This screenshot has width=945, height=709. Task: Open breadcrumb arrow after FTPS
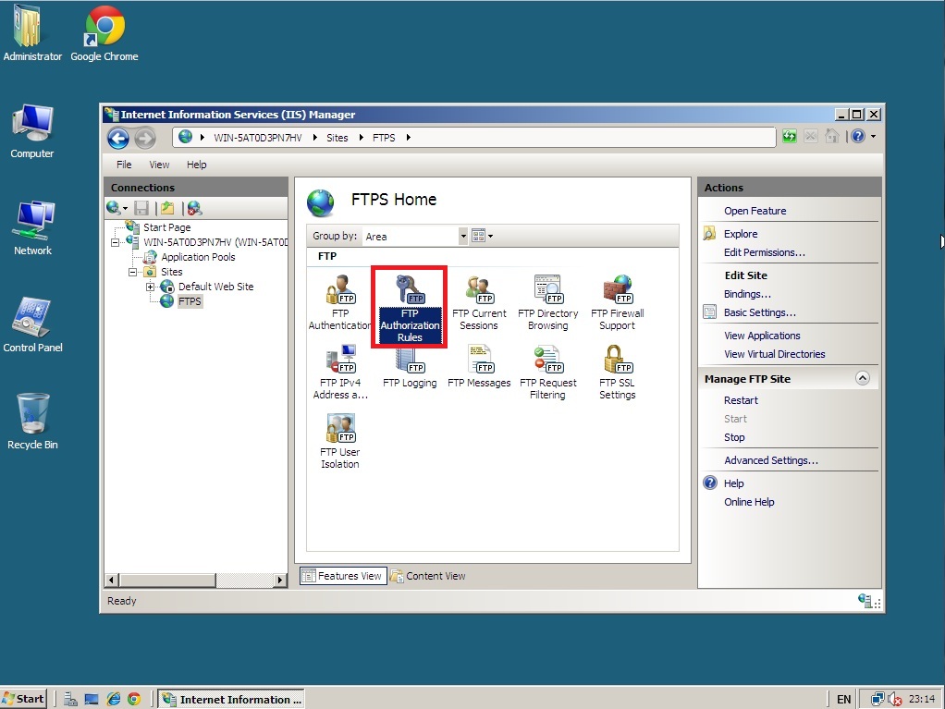[409, 138]
